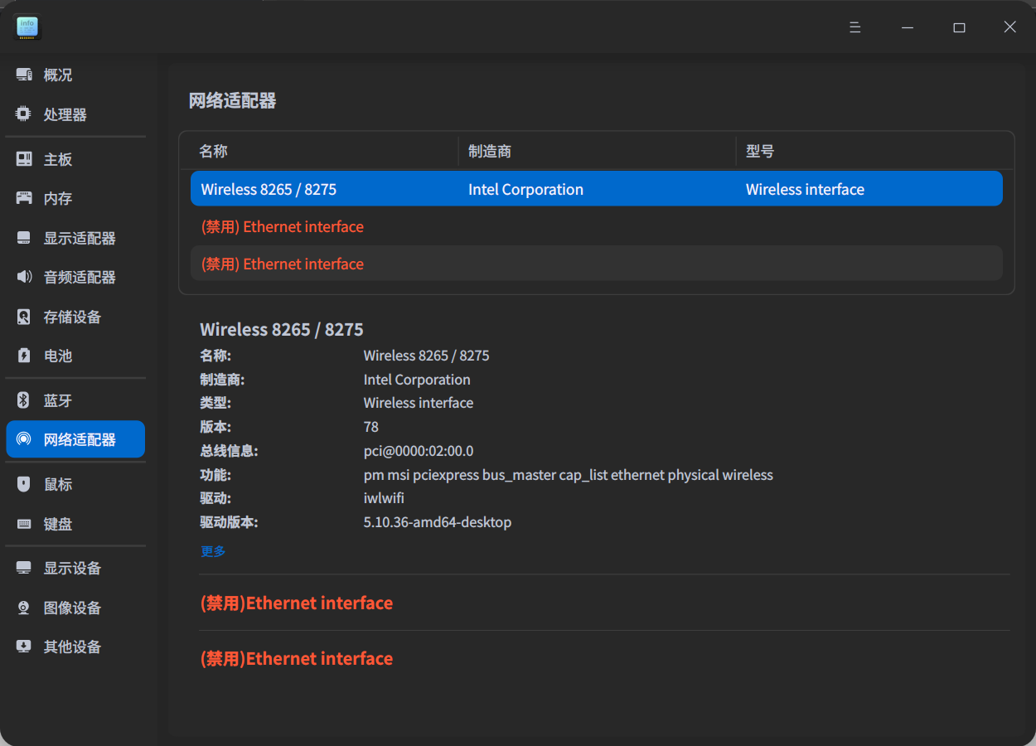Click the audio adapter speaker icon
The height and width of the screenshot is (746, 1036).
click(x=24, y=277)
